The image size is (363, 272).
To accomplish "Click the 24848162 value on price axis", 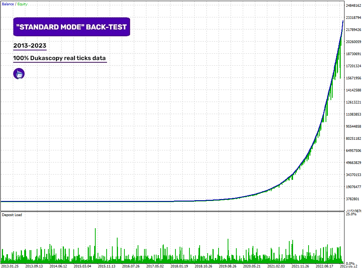I will click(x=354, y=6).
